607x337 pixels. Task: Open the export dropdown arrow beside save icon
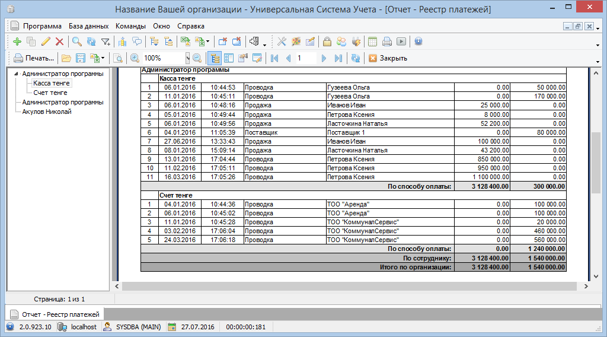coord(103,58)
